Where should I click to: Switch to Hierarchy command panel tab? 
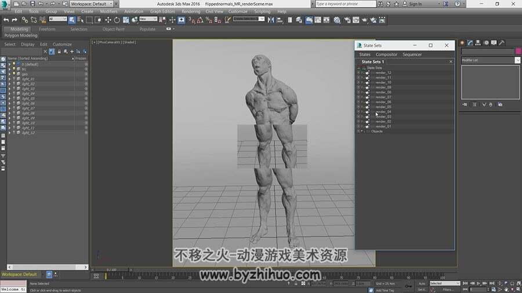pyautogui.click(x=478, y=42)
